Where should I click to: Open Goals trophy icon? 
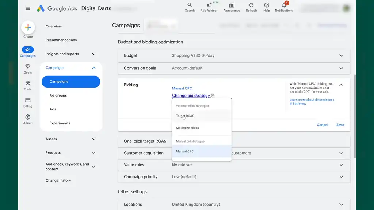[28, 66]
